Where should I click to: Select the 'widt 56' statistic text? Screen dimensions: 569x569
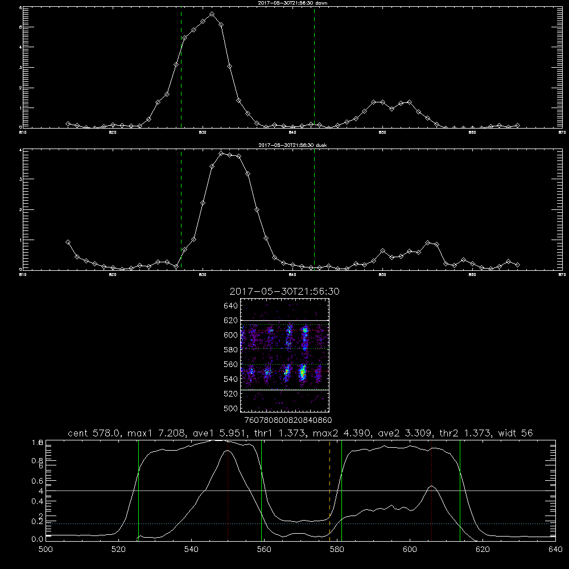coord(516,433)
